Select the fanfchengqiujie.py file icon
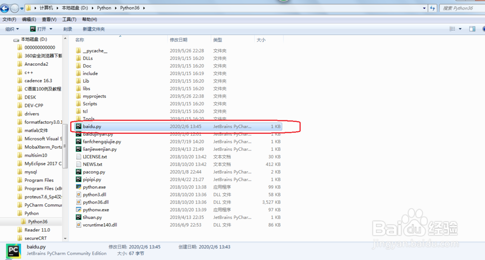 [x=79, y=142]
